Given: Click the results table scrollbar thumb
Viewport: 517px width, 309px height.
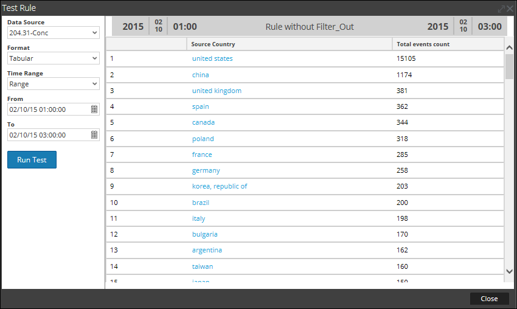Looking at the screenshot, I should (x=509, y=67).
